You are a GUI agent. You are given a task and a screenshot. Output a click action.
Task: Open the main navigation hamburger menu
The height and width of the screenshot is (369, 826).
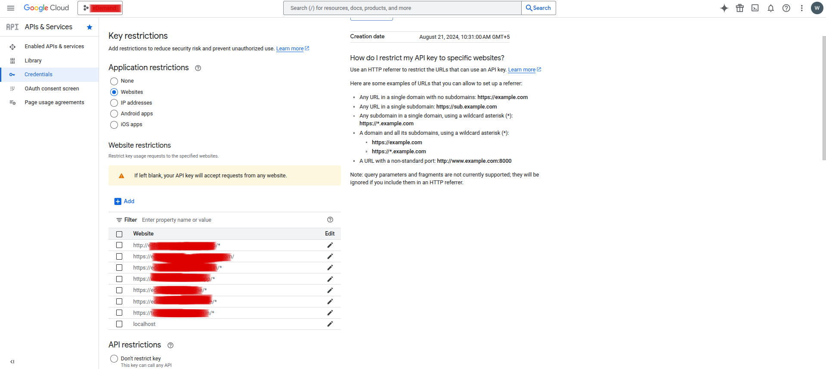pyautogui.click(x=11, y=8)
